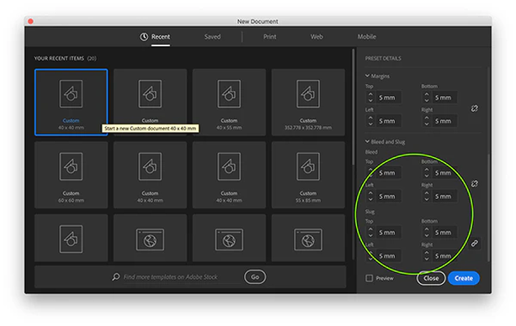Click the Margins Top value field
The image size is (516, 326).
(x=388, y=97)
